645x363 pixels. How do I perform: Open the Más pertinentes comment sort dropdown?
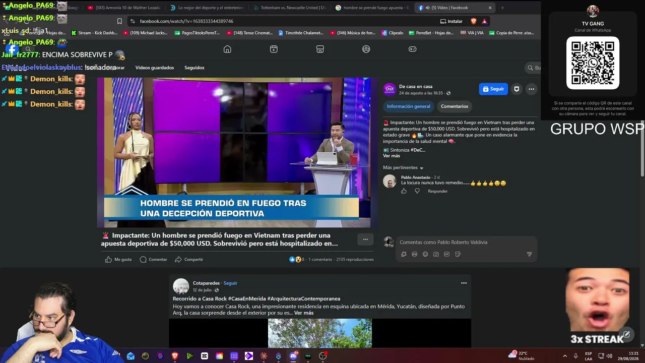pos(403,167)
